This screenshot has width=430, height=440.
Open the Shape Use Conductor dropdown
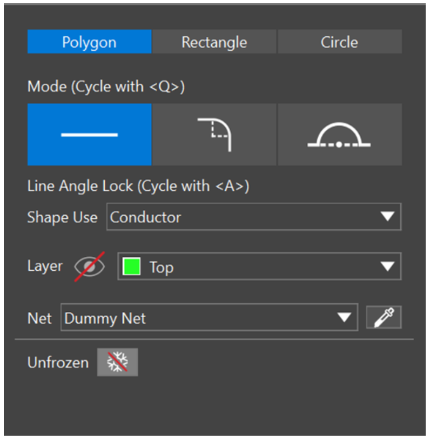[243, 217]
